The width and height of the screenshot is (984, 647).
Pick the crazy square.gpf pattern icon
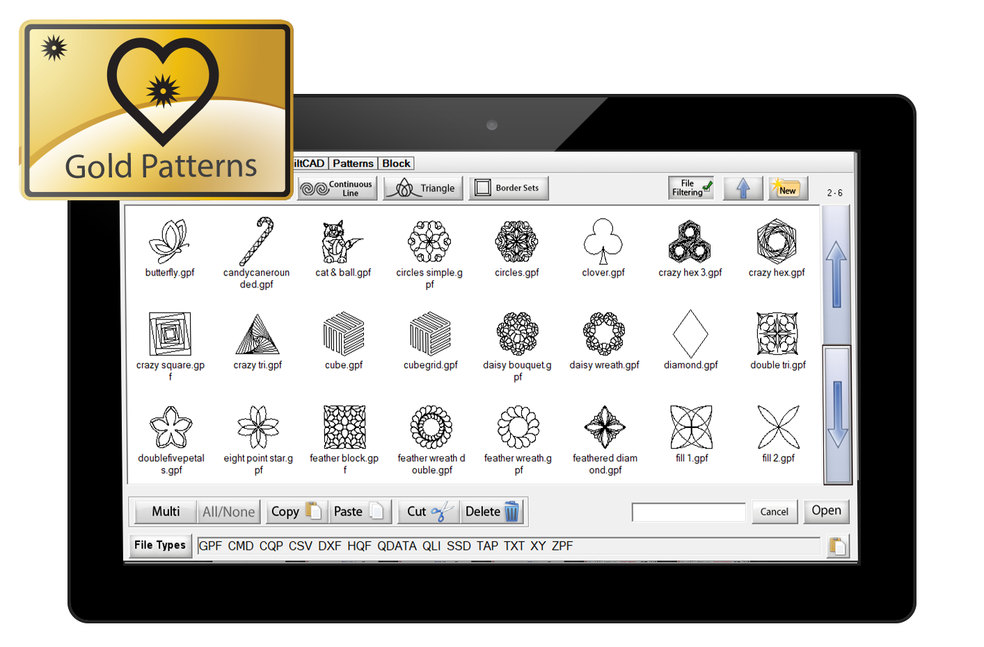point(170,334)
